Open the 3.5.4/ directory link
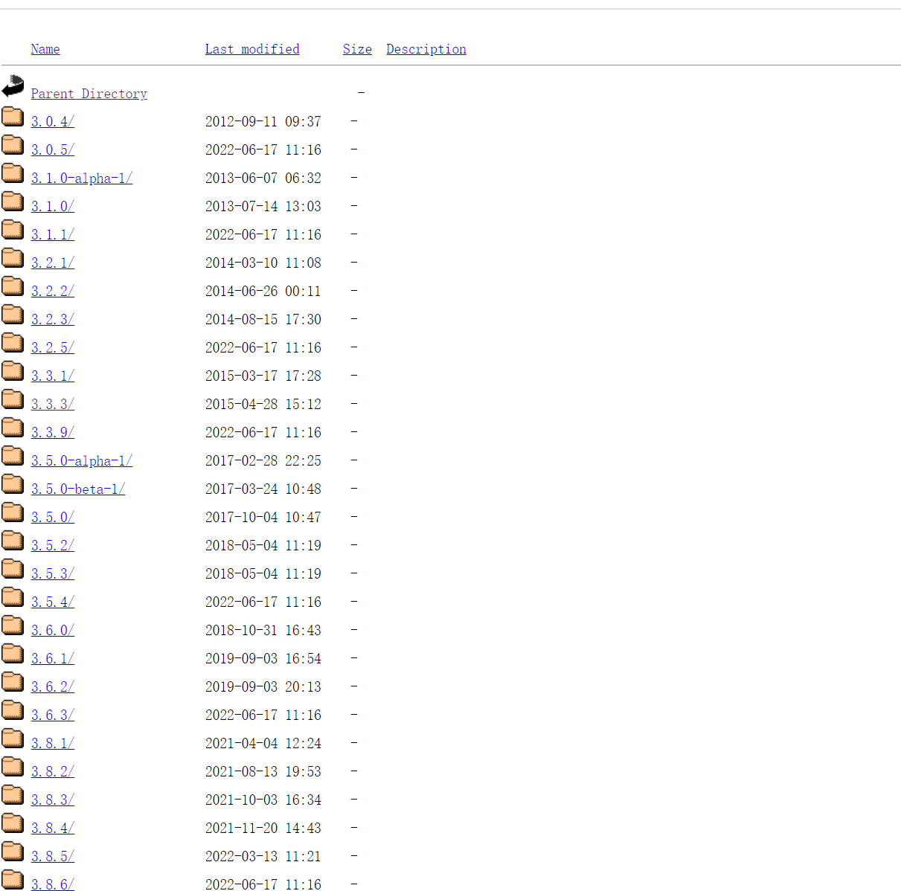 tap(53, 602)
